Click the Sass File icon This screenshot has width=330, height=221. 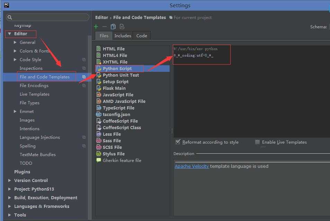(99, 141)
